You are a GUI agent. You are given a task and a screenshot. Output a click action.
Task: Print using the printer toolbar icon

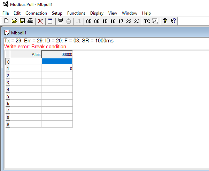click(30, 21)
